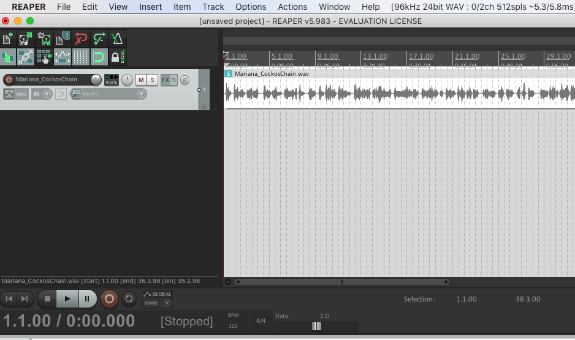The height and width of the screenshot is (340, 575).
Task: Open the Actions menu
Action: (x=292, y=7)
